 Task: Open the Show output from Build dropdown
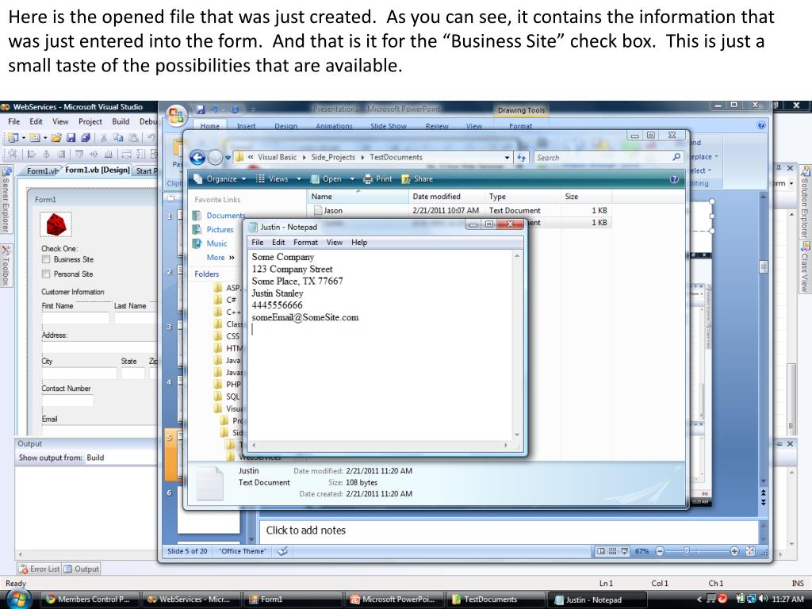[121, 458]
